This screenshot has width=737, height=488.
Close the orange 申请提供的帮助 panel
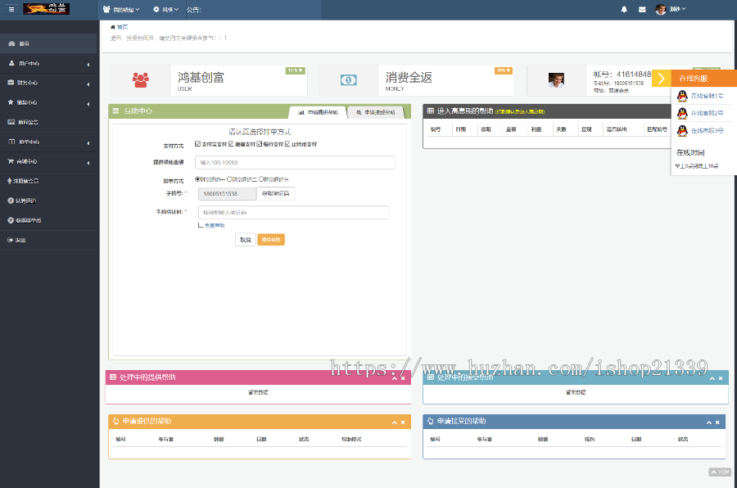coord(403,422)
